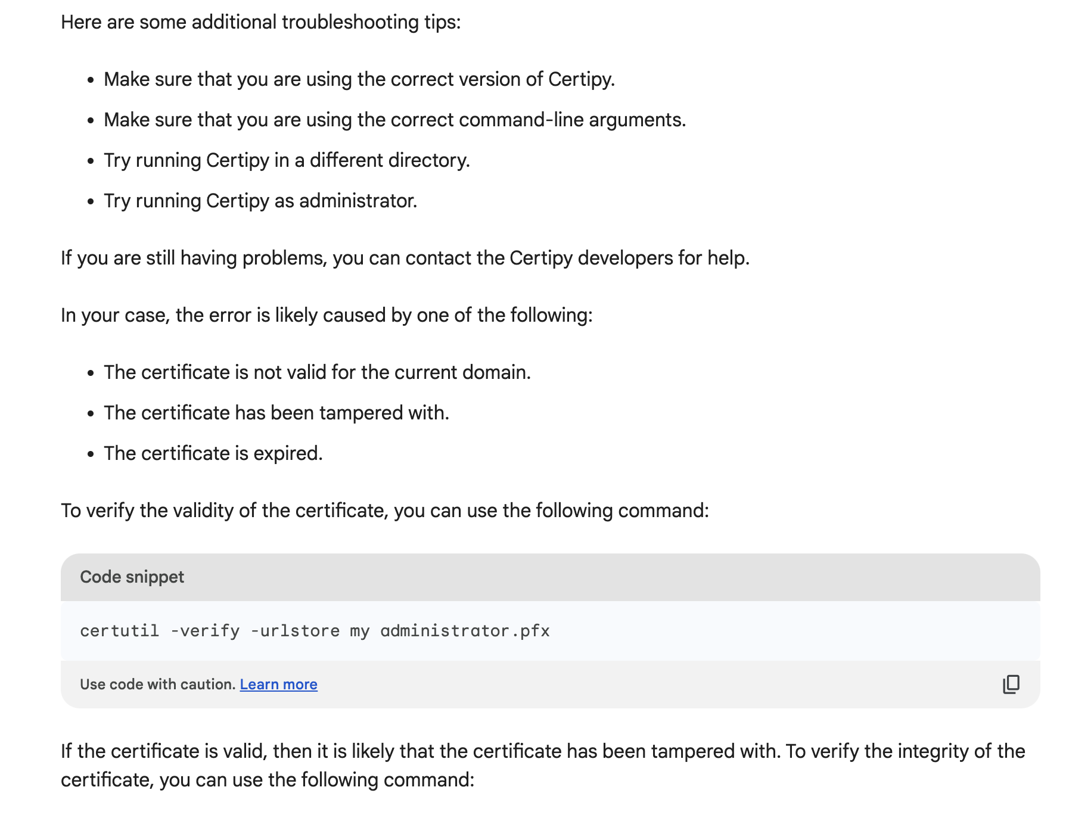Click the 'certificate has been tampered with' bullet
Image resolution: width=1069 pixels, height=815 pixels.
click(x=276, y=413)
